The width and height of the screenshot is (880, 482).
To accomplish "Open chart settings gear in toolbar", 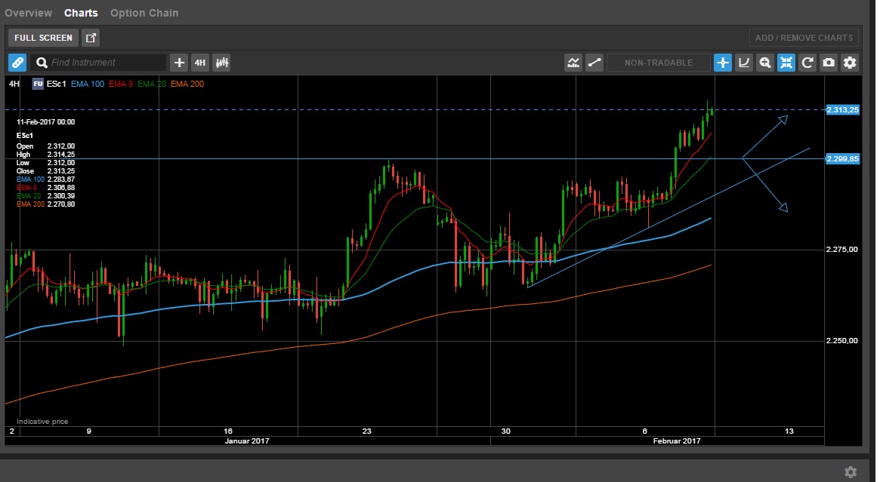I will tap(851, 63).
